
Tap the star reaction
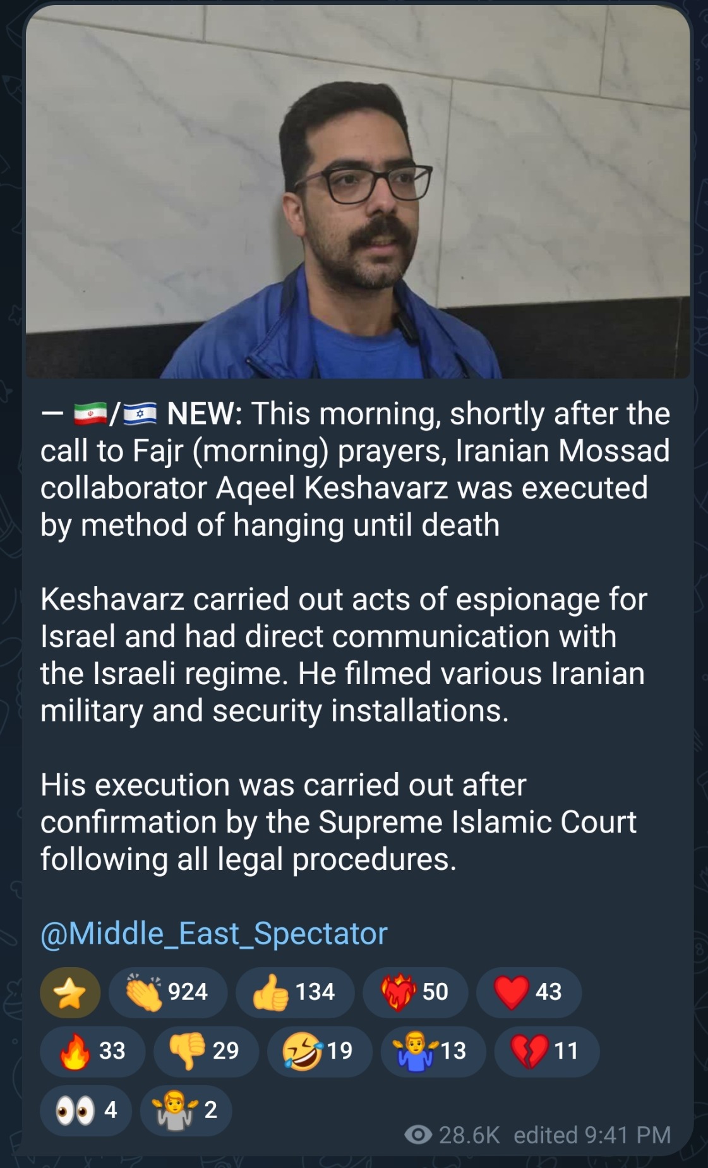point(70,992)
